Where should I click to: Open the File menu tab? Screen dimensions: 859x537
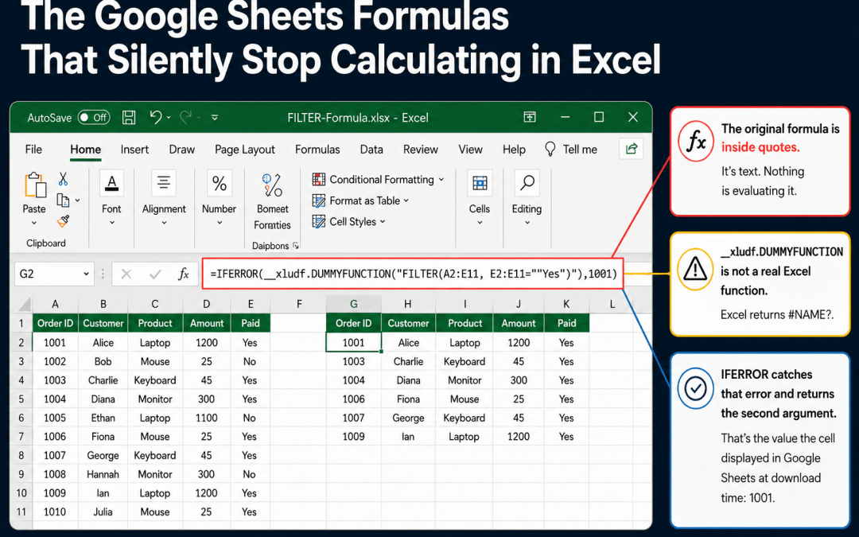33,150
